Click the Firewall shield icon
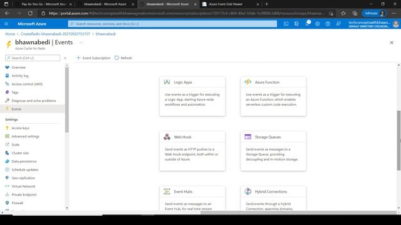This screenshot has width=401, height=225. click(7, 202)
